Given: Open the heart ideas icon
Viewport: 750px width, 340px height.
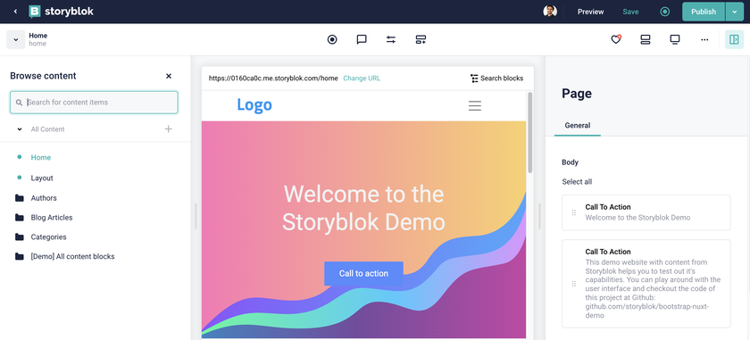Looking at the screenshot, I should [616, 39].
